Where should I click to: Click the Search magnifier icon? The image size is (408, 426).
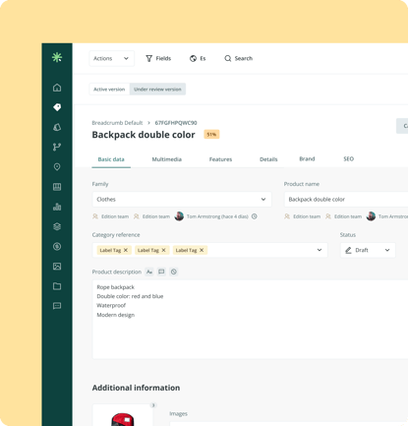pyautogui.click(x=228, y=58)
